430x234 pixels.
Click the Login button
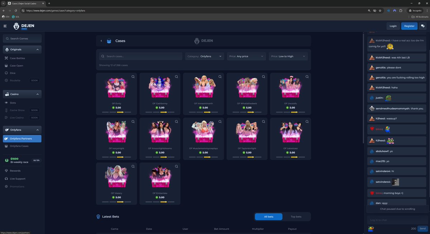393,26
